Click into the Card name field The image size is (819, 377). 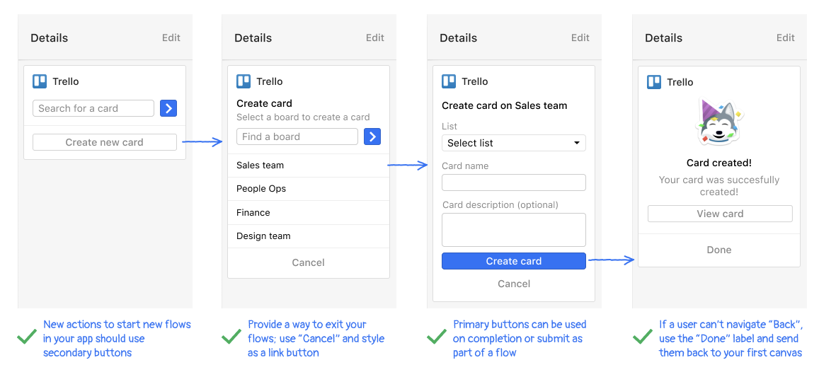[513, 182]
